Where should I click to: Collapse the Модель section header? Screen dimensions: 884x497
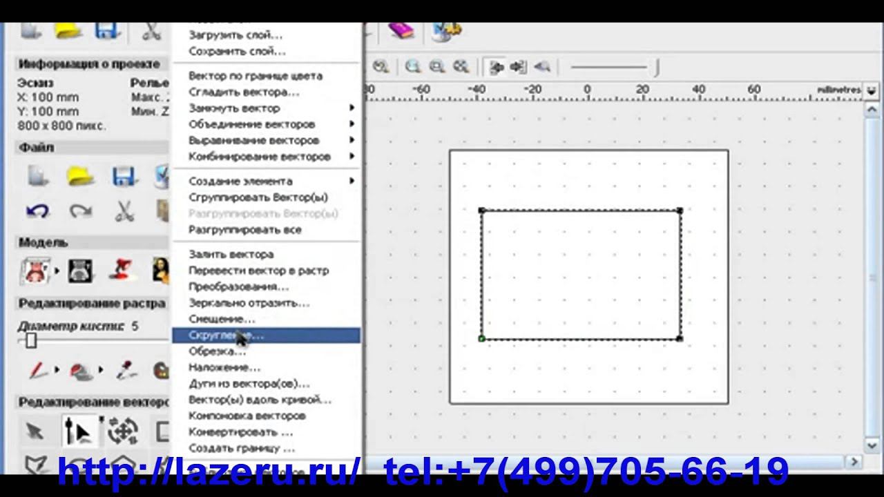pyautogui.click(x=92, y=242)
